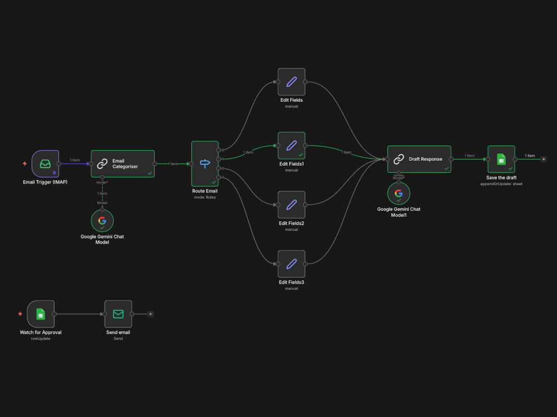Click the 'Route Email' label text
The image size is (557, 417).
point(205,191)
